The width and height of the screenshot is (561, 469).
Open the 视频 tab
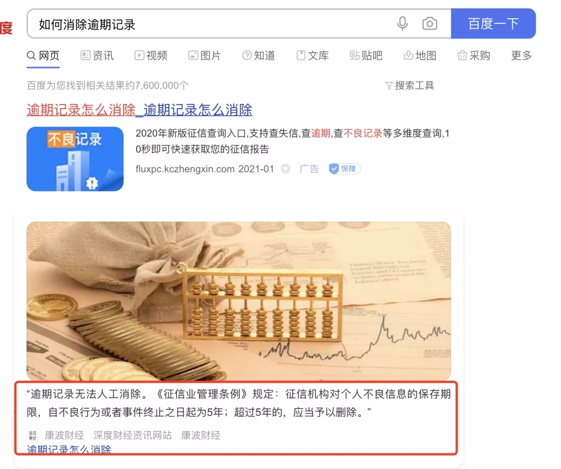151,56
